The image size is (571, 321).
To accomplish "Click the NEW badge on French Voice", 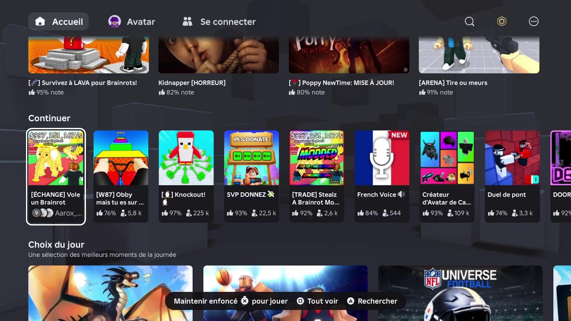I will [399, 135].
